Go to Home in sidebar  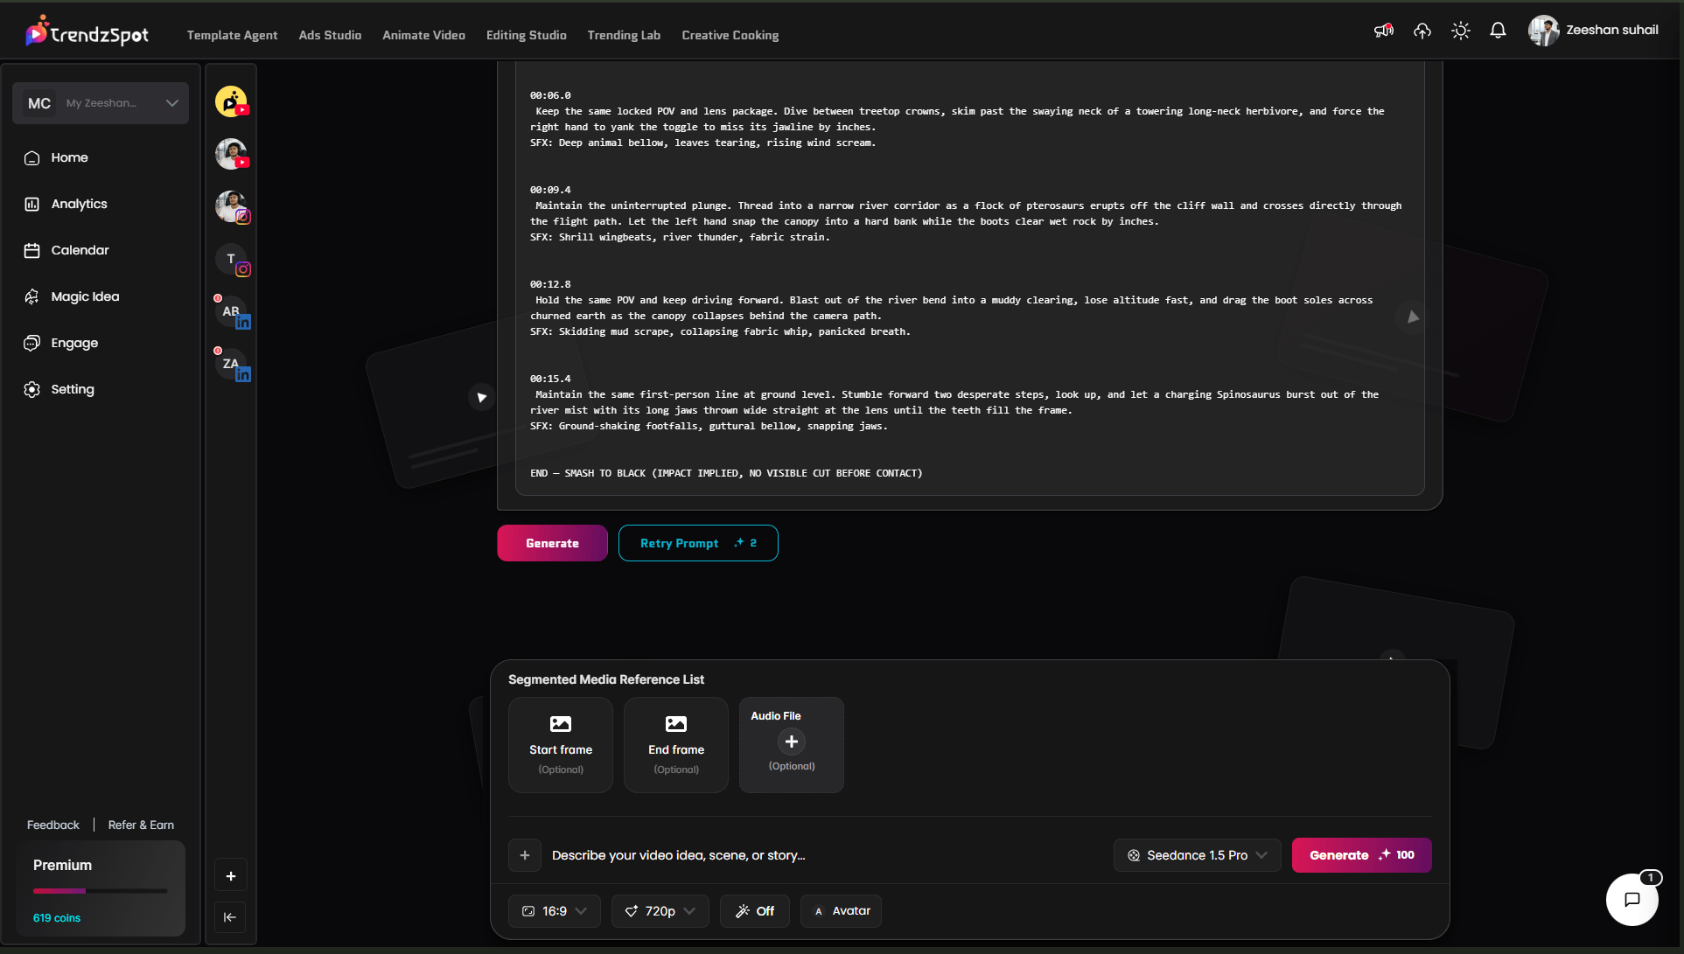(x=69, y=157)
